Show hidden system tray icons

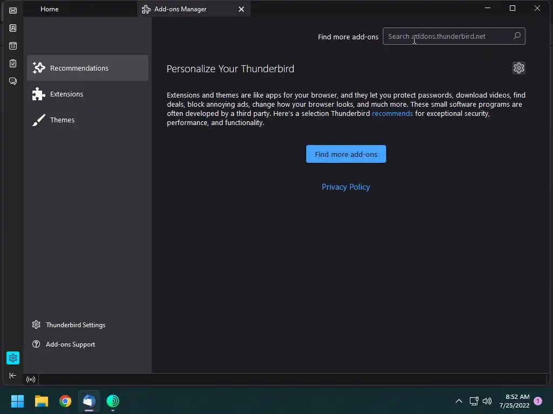pyautogui.click(x=459, y=401)
